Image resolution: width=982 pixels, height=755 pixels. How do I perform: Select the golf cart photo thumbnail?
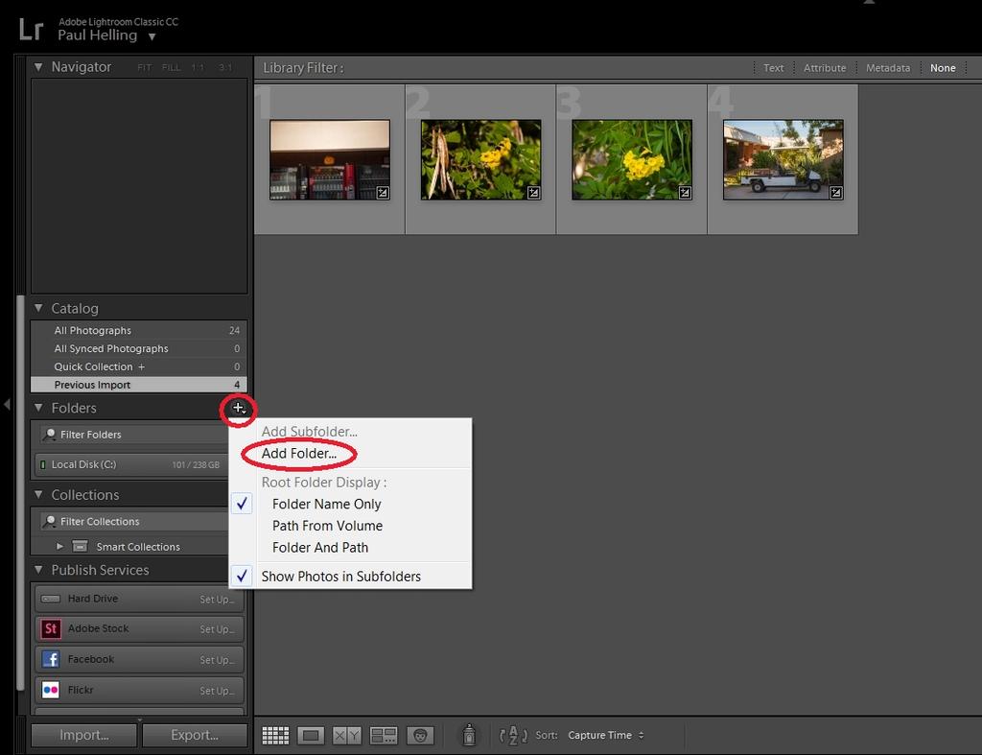(x=783, y=159)
